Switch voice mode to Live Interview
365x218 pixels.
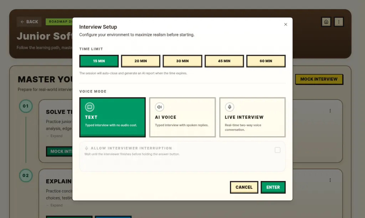[252, 117]
